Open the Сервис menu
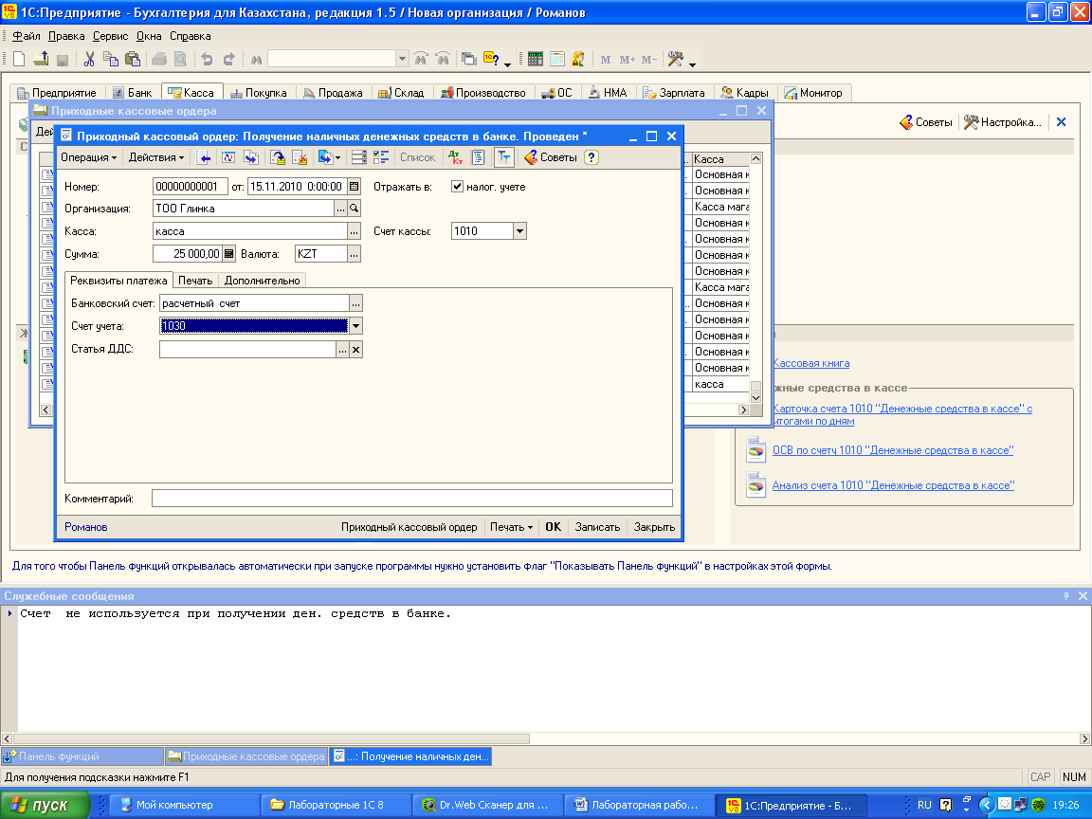This screenshot has width=1092, height=819. point(110,36)
